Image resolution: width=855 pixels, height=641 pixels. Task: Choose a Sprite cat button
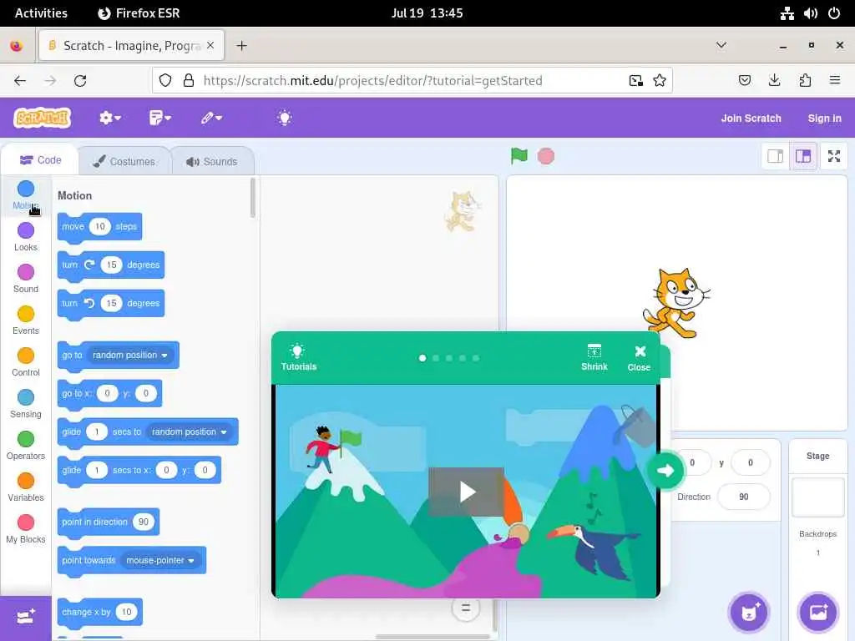(x=749, y=613)
